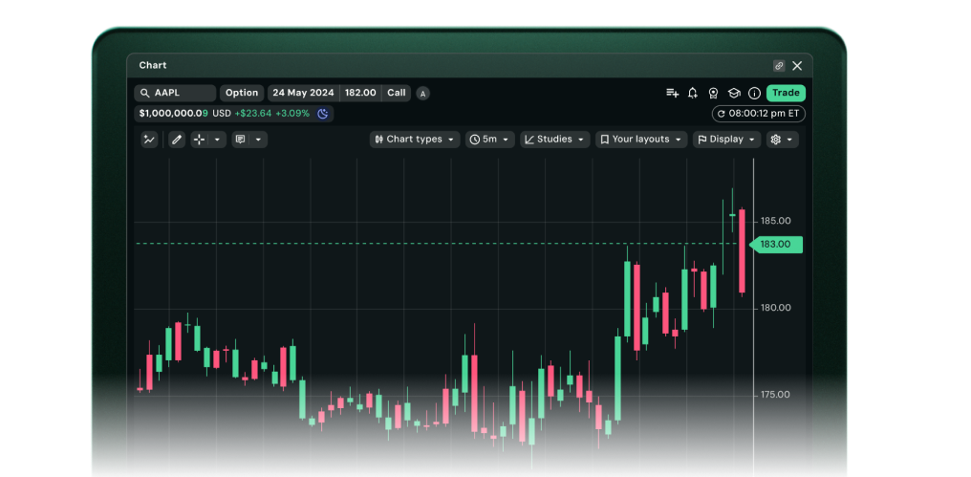The image size is (971, 477).
Task: Click the 175.00 axis label
Action: (776, 395)
